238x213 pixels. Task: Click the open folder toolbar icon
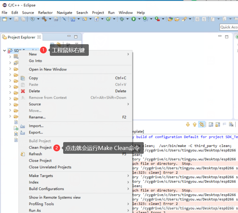177,19
